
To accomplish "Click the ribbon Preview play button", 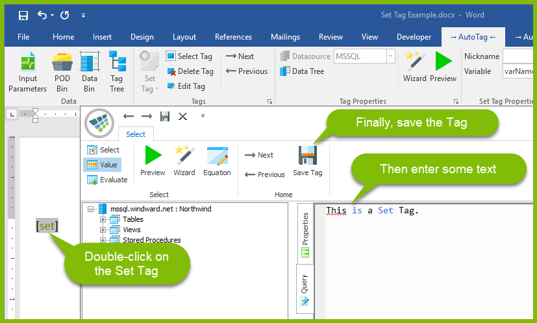I will 443,67.
